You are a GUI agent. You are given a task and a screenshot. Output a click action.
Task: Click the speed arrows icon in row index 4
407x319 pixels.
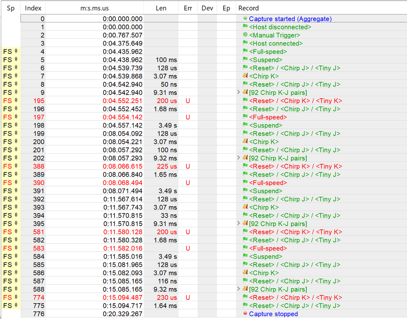pos(16,51)
